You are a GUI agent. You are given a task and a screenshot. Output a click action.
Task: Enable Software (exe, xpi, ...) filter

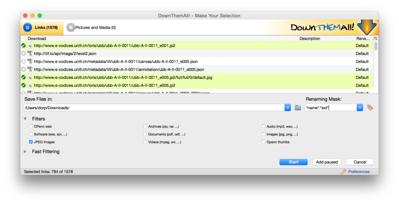(31, 134)
